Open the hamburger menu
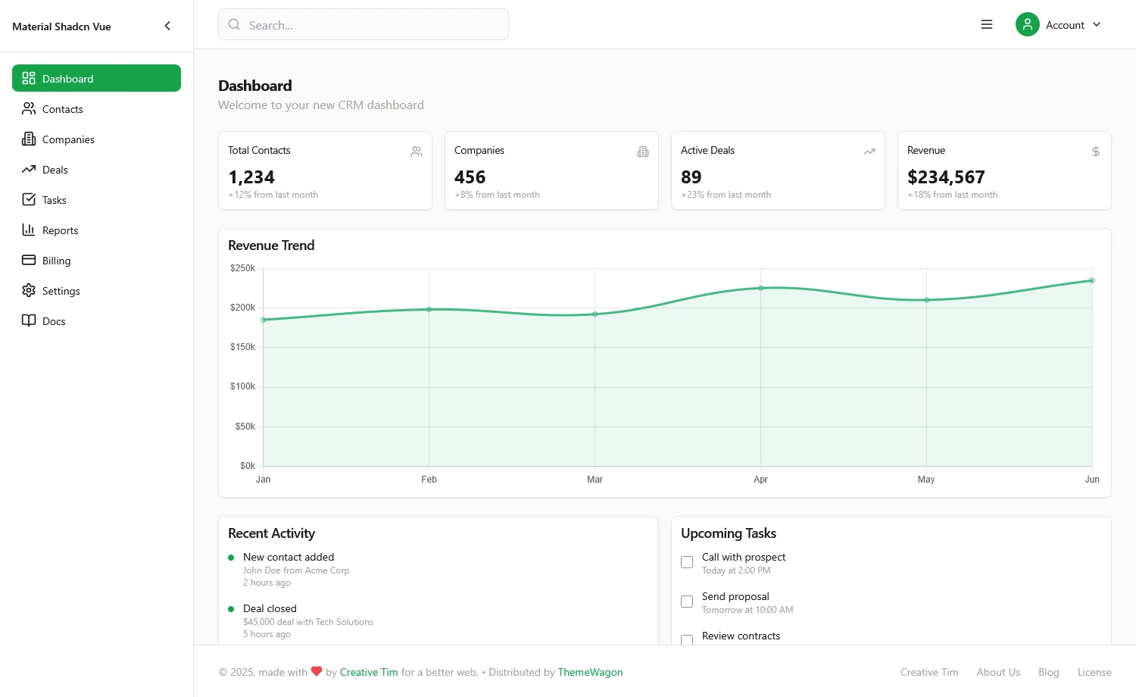The height and width of the screenshot is (697, 1136). click(987, 24)
